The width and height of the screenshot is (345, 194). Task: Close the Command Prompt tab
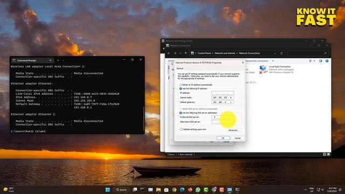click(50, 60)
